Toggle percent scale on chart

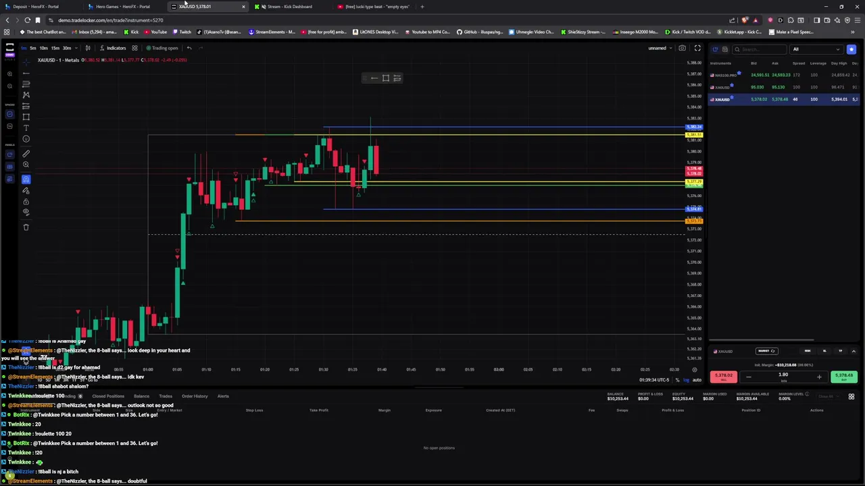(x=677, y=380)
